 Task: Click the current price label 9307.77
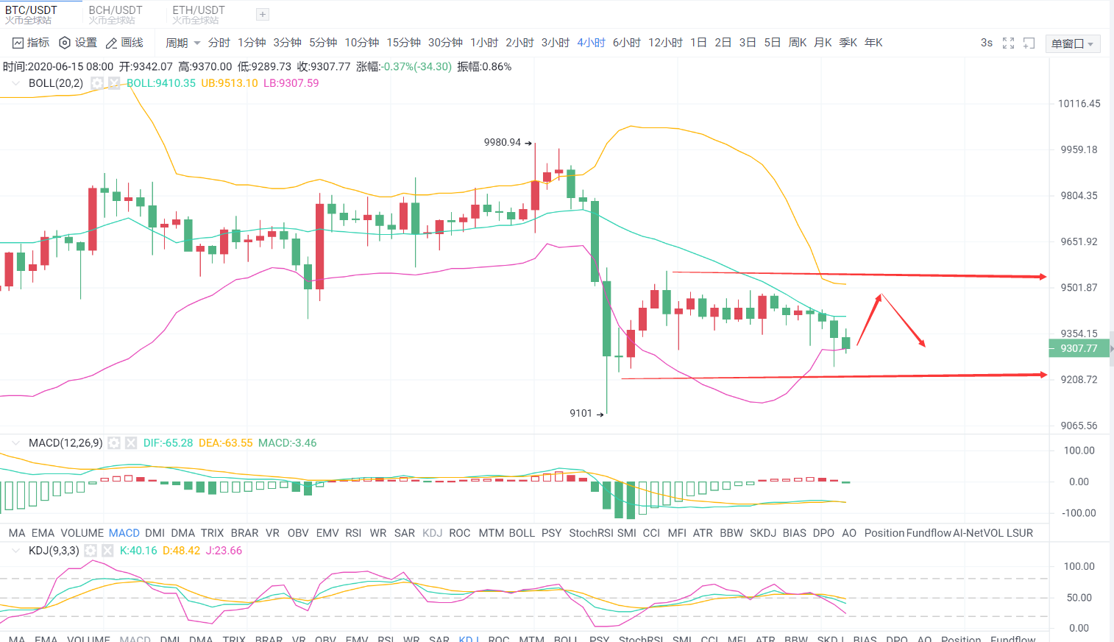(x=1078, y=349)
